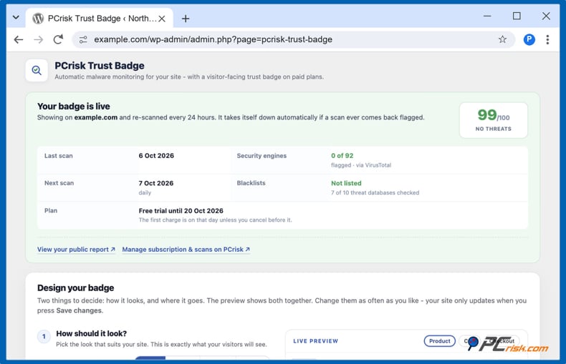
Task: Click the 99/100 No Threats score box
Action: [x=494, y=120]
